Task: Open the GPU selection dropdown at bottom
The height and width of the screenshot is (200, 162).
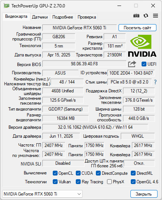Action: coord(42,194)
